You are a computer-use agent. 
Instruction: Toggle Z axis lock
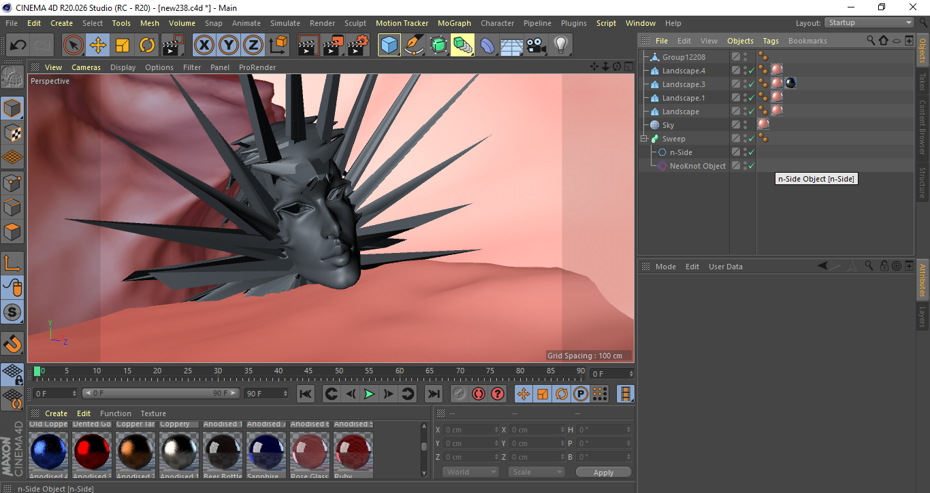click(253, 46)
